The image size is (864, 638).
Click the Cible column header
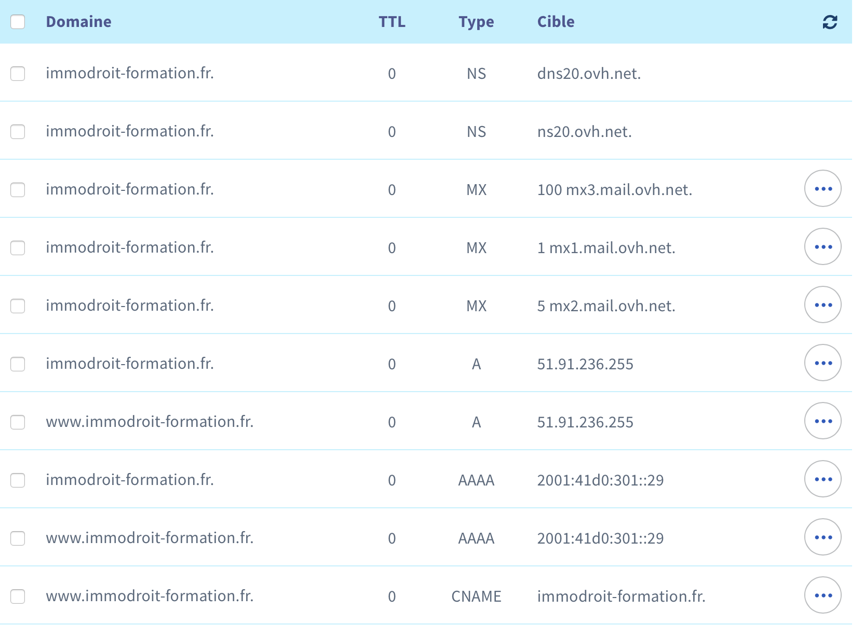tap(556, 22)
